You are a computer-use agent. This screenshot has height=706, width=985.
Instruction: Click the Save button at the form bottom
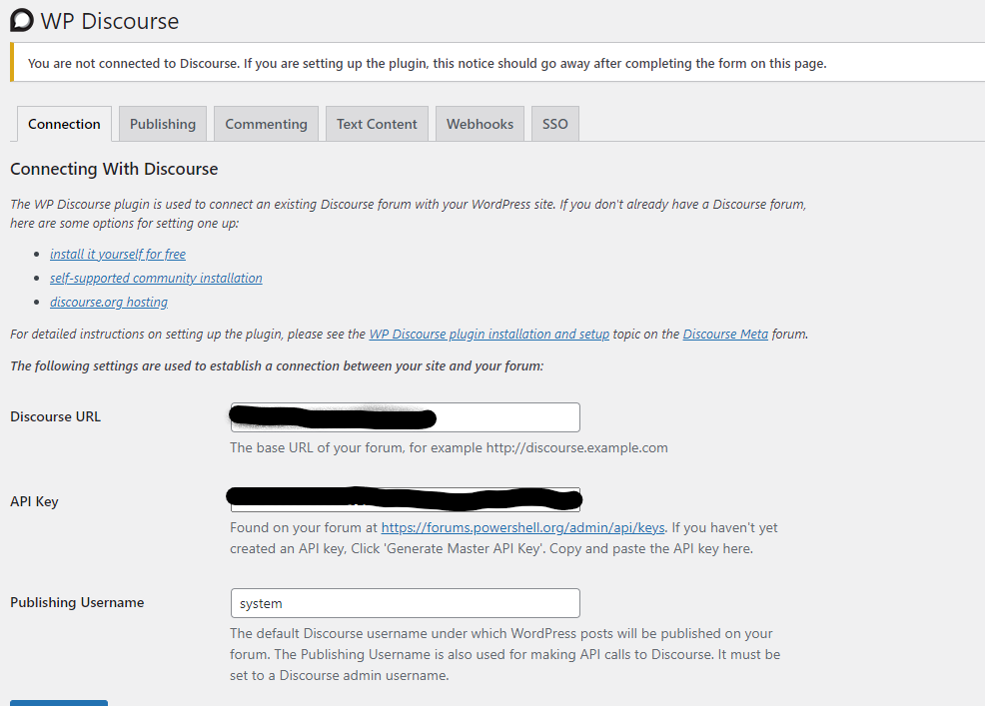pyautogui.click(x=59, y=703)
